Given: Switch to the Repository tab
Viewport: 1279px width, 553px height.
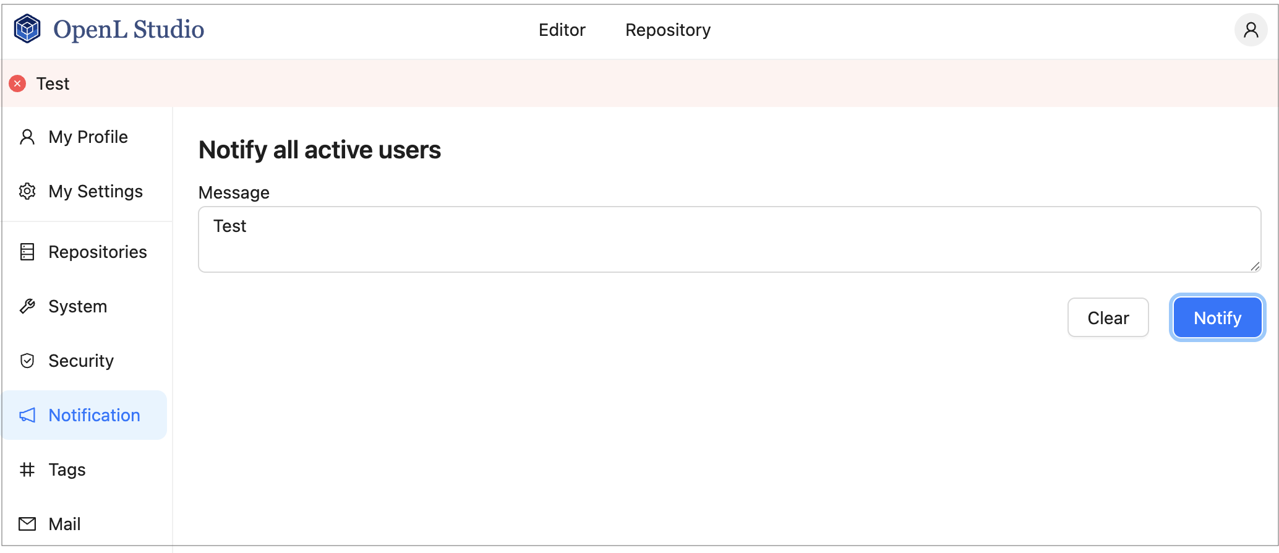Looking at the screenshot, I should coord(668,30).
